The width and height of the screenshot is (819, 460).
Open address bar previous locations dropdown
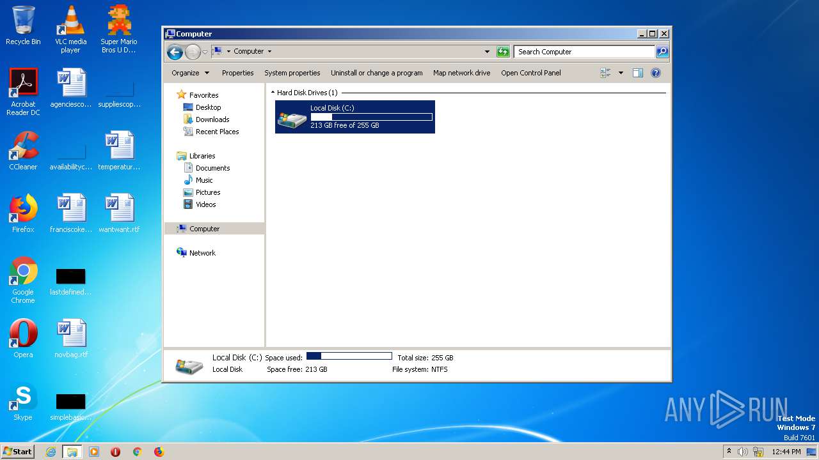click(487, 52)
